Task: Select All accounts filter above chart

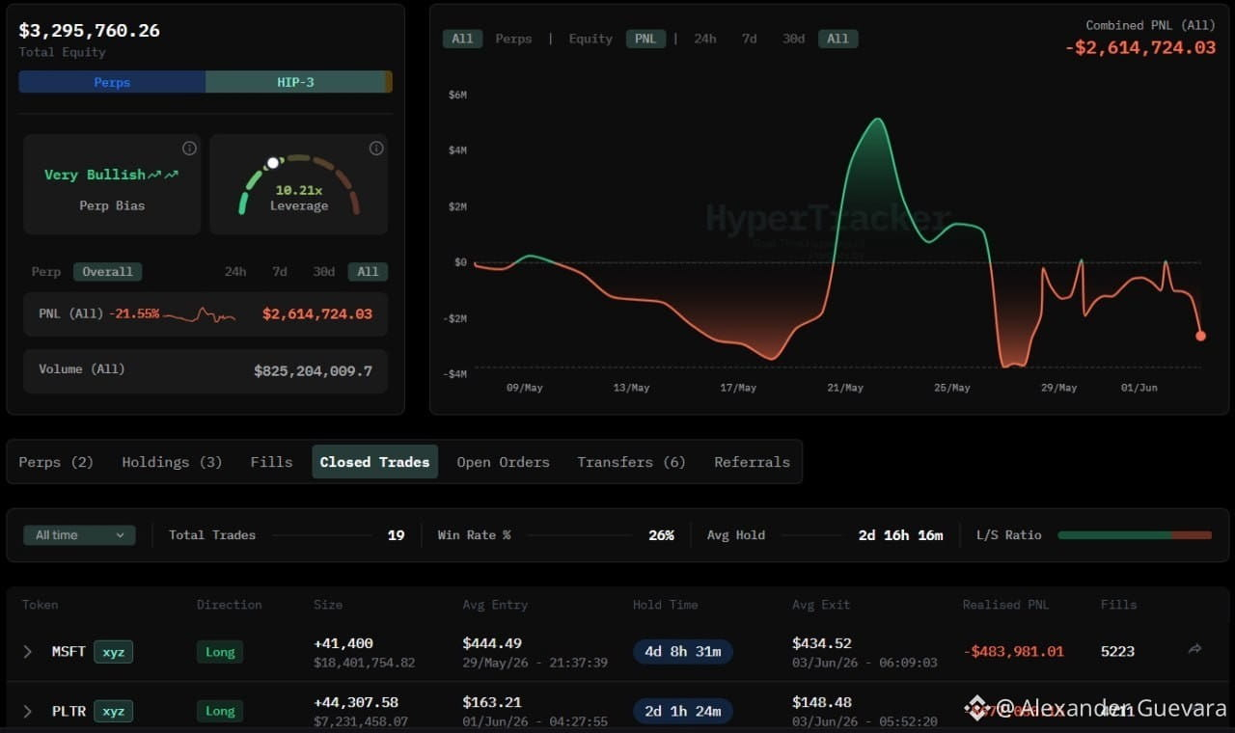Action: pyautogui.click(x=462, y=39)
